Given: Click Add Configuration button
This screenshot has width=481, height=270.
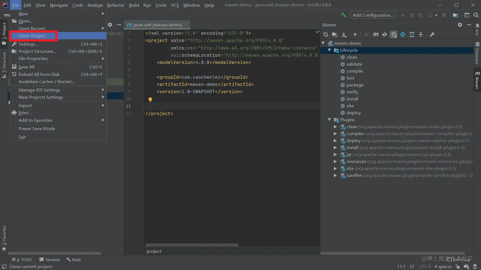Looking at the screenshot, I should [x=373, y=15].
